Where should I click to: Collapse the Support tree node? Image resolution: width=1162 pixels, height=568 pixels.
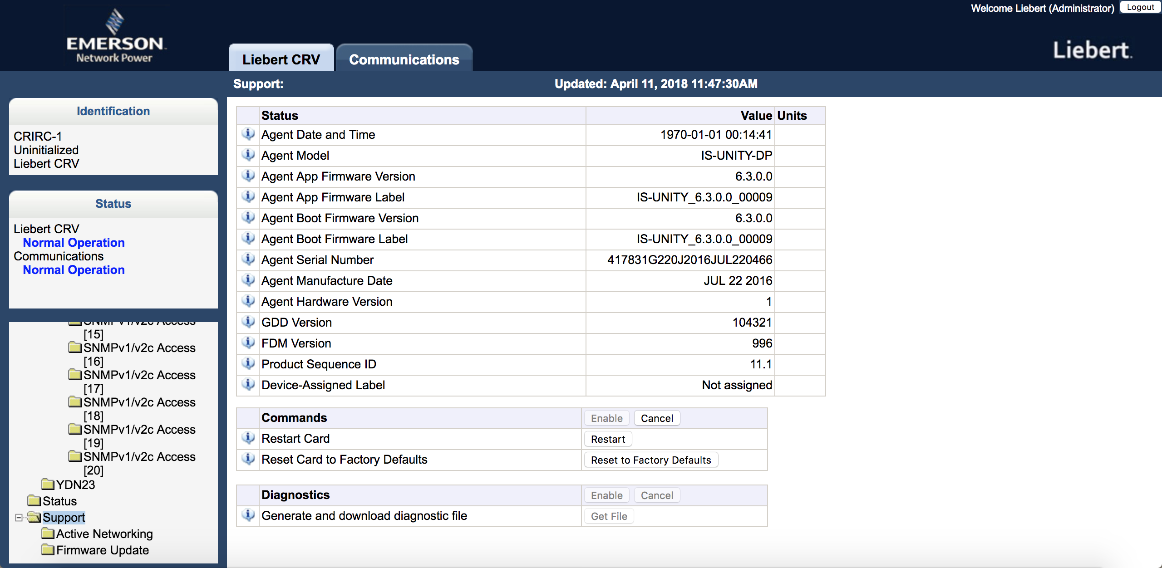[x=19, y=517]
